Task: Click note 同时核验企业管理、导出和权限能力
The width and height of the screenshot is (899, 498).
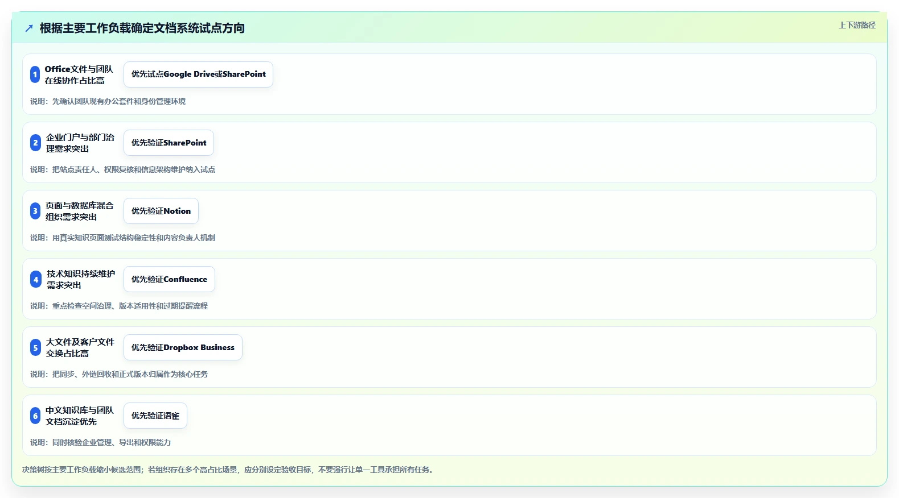Action: [112, 442]
